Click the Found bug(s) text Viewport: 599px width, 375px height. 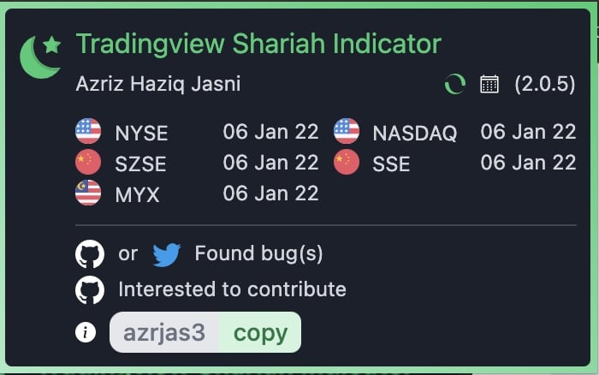[258, 253]
